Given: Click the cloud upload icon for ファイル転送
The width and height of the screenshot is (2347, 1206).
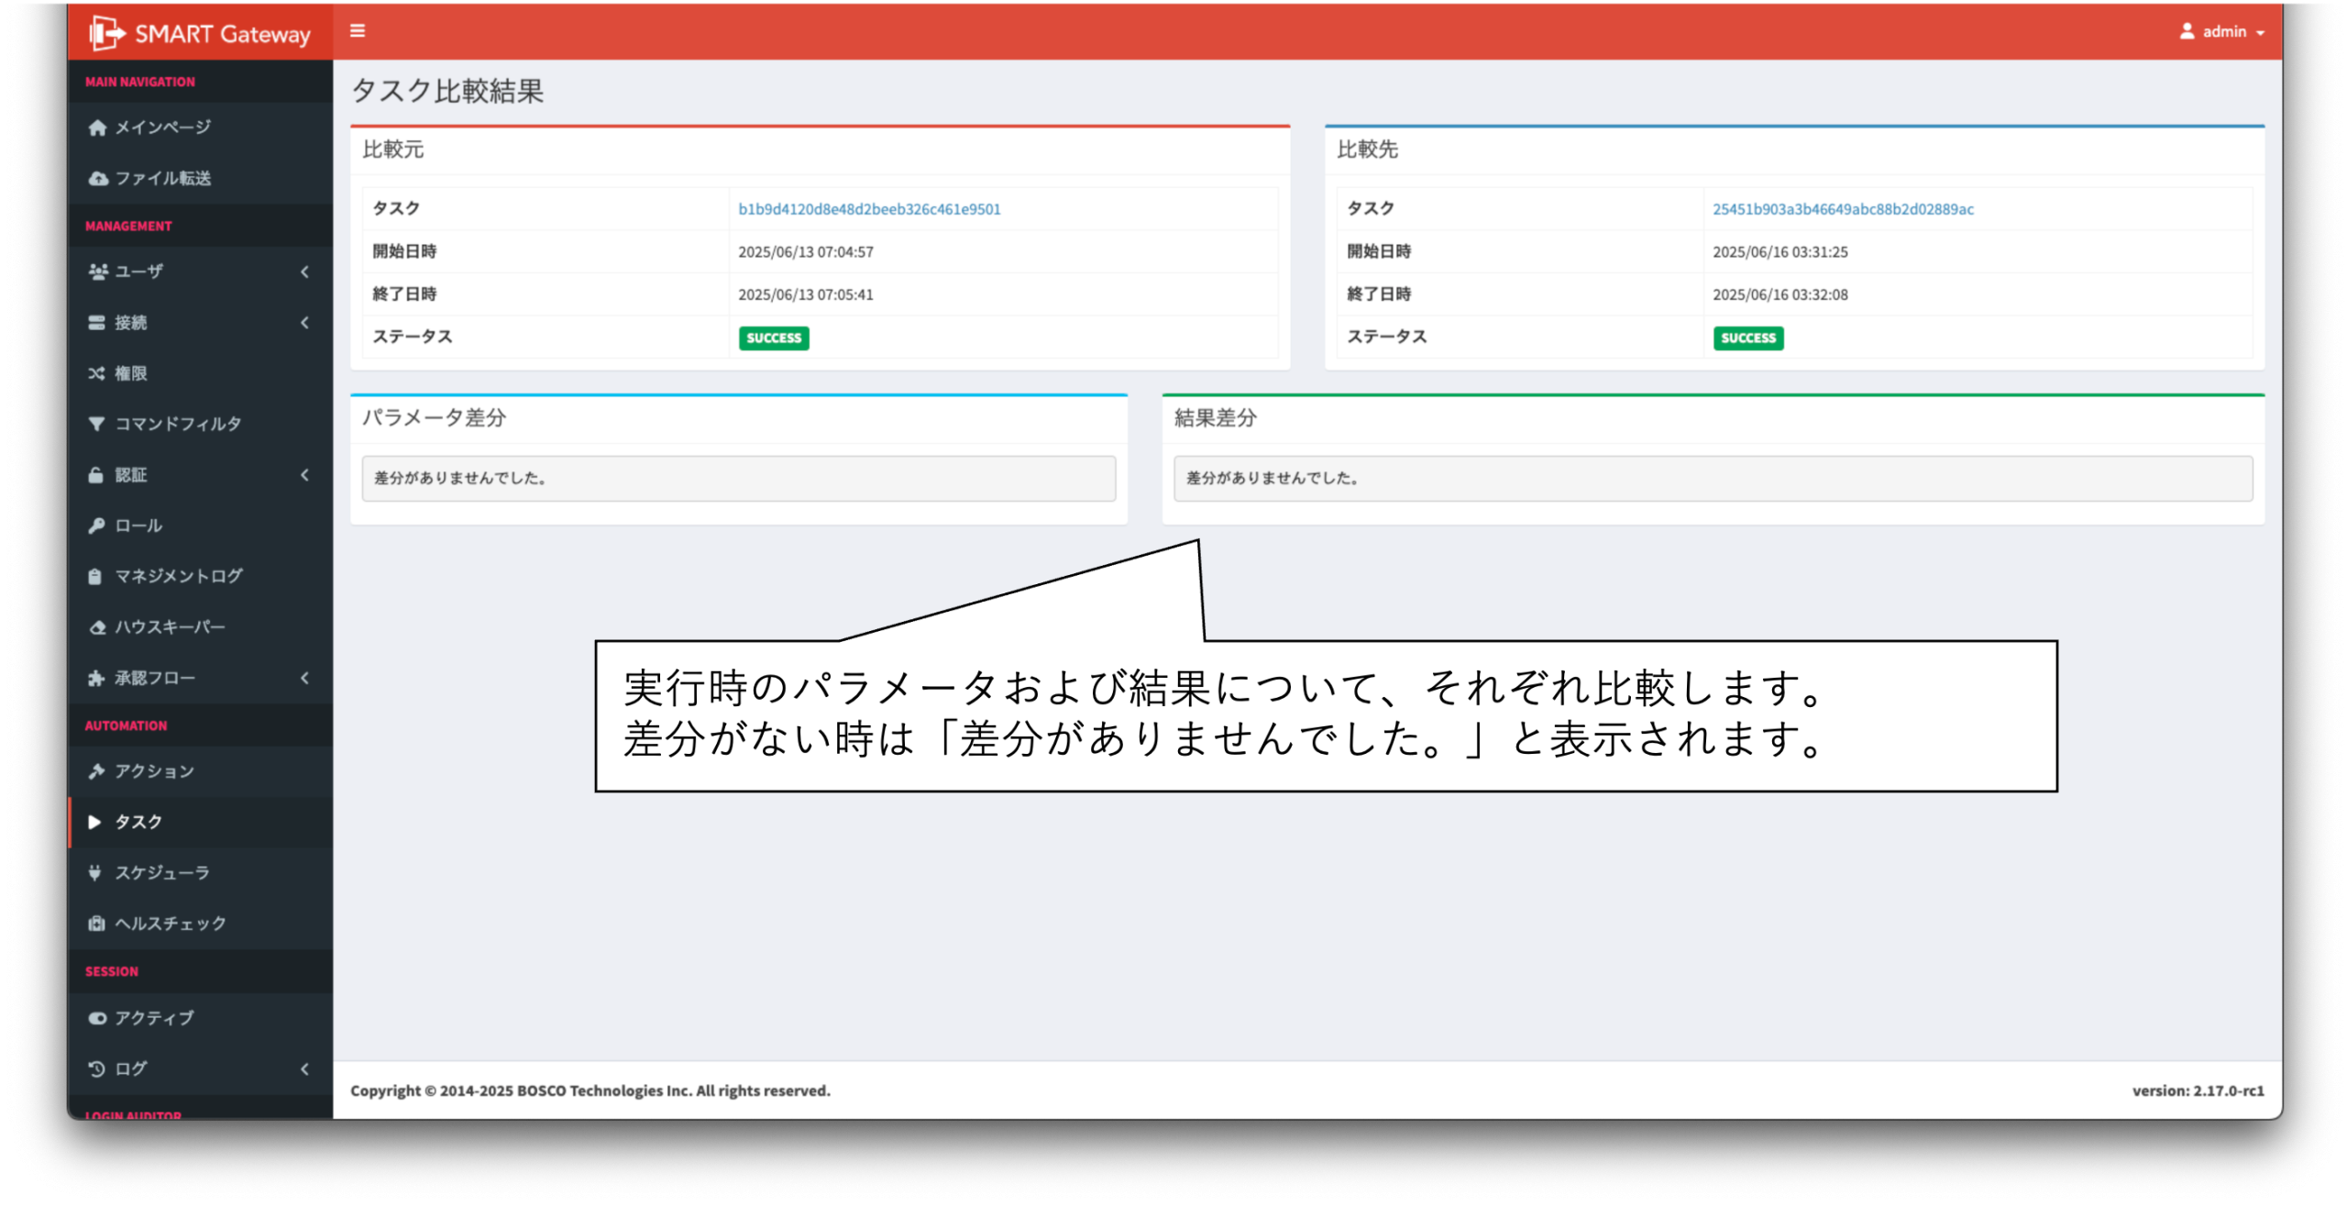Looking at the screenshot, I should coord(97,179).
